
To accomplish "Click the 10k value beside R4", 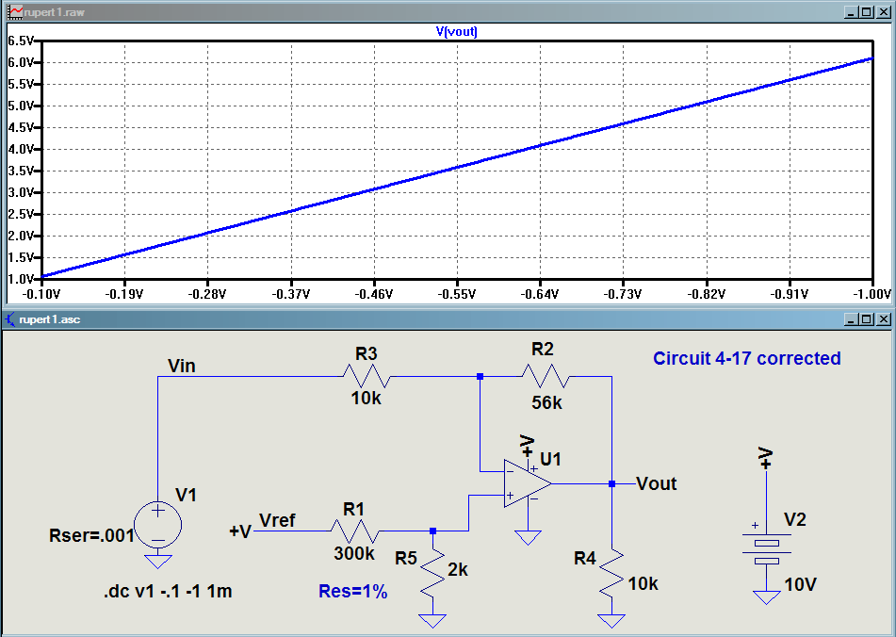I will click(x=643, y=583).
